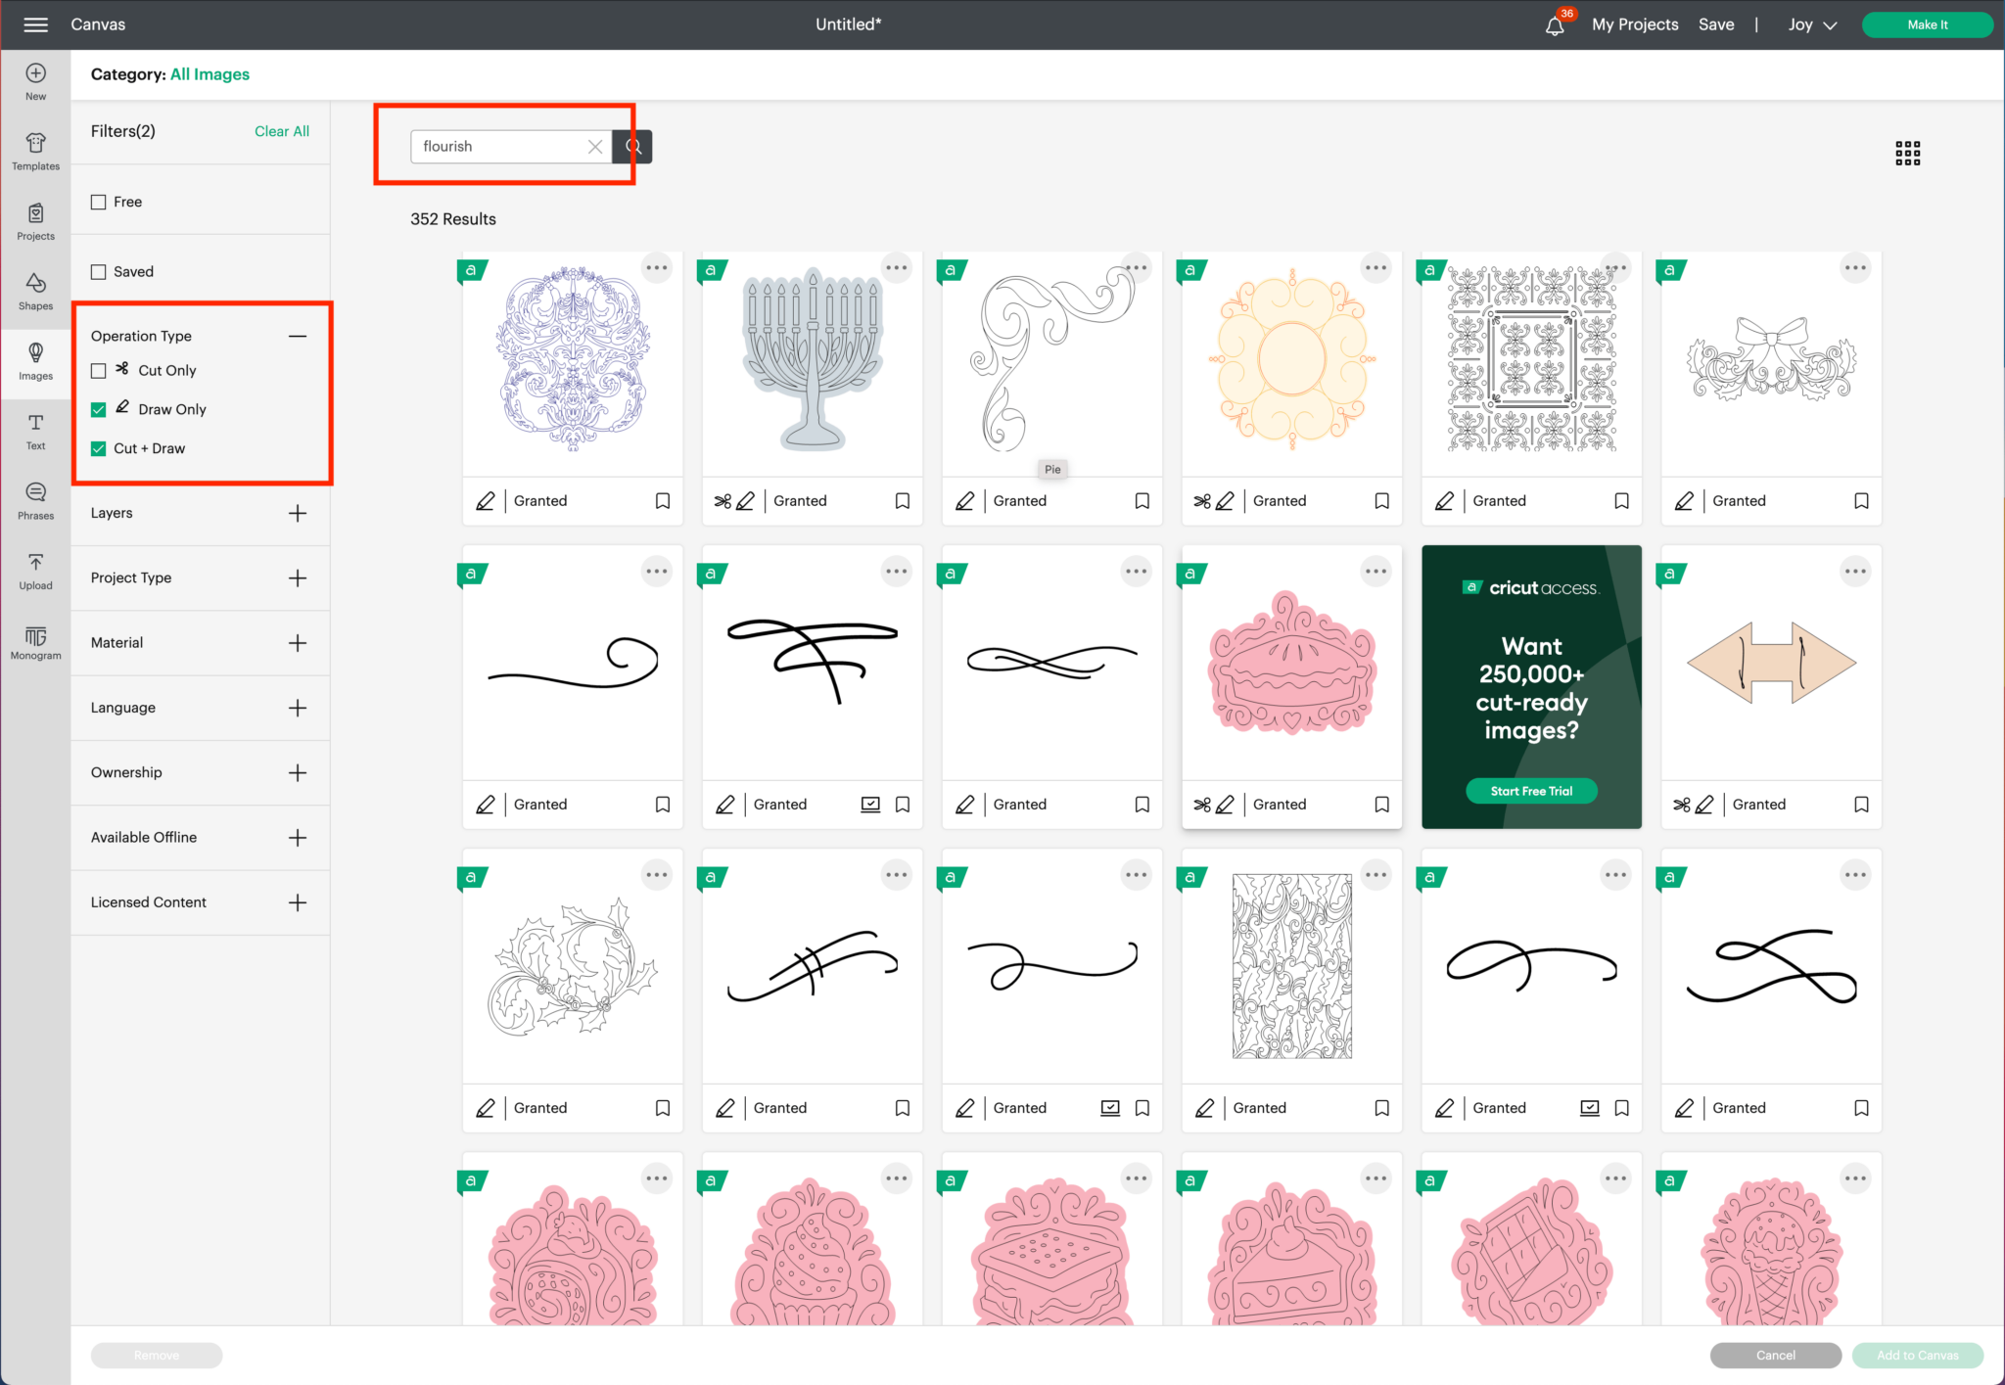Uncheck the Draw Only filter
Screen dimensions: 2005x1385
(x=99, y=409)
